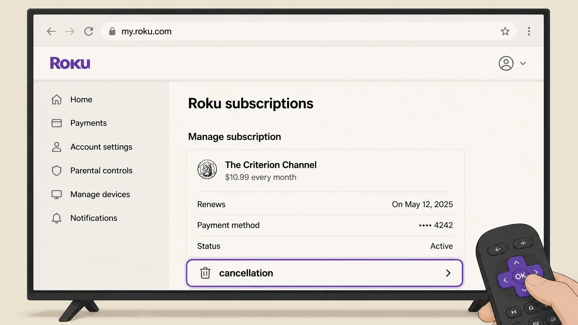The image size is (578, 325).
Task: Click the Parental controls shield icon
Action: pos(56,170)
